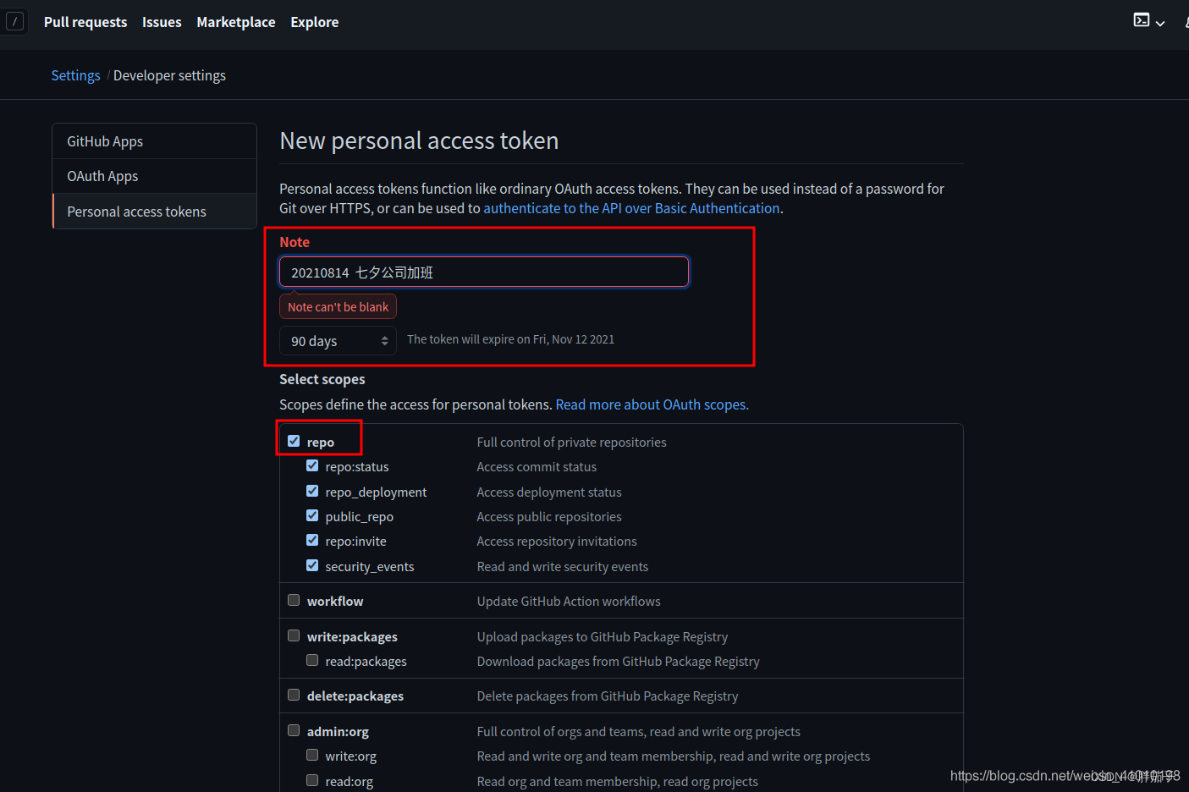Open Pull requests in the top navigation
This screenshot has width=1189, height=792.
point(85,22)
